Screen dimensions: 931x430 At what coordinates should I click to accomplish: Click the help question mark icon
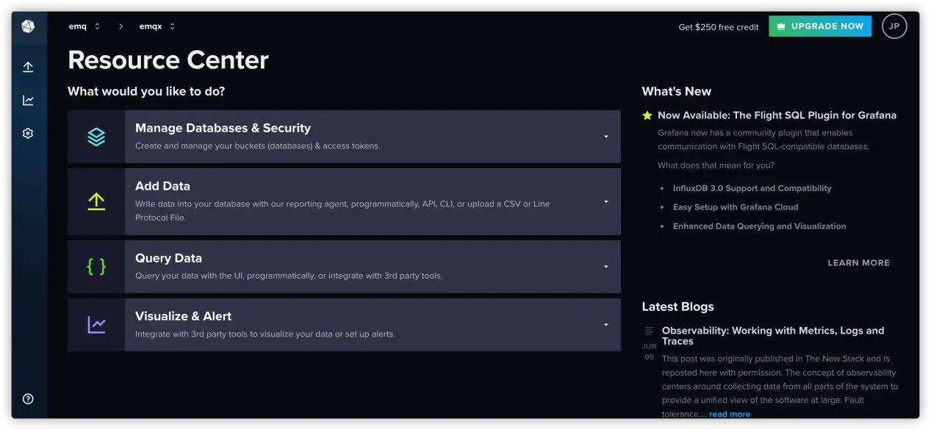(x=28, y=398)
